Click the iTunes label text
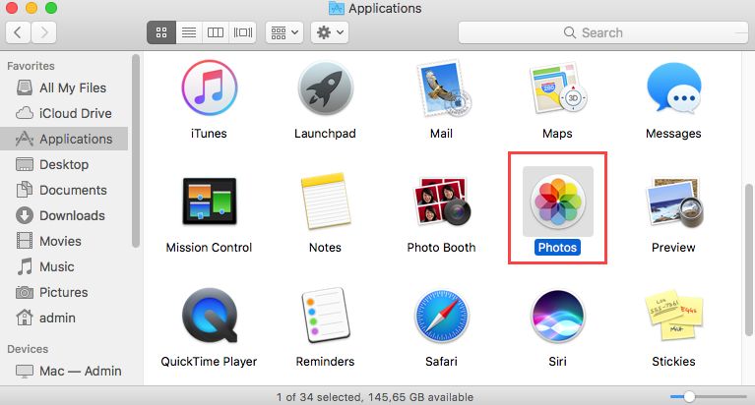The width and height of the screenshot is (755, 405). point(209,134)
